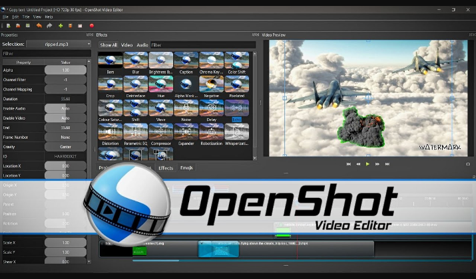Click the Scale X value slider
The height and width of the screenshot is (279, 476).
[x=65, y=242]
